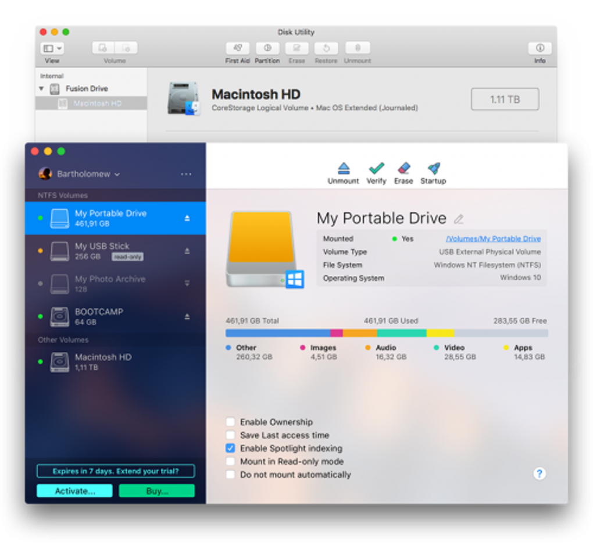The height and width of the screenshot is (548, 593).
Task: Check Do not mount automatically
Action: [x=230, y=474]
